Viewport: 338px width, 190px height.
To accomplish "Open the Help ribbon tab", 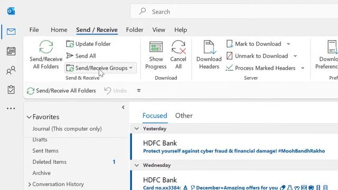I will pyautogui.click(x=181, y=30).
